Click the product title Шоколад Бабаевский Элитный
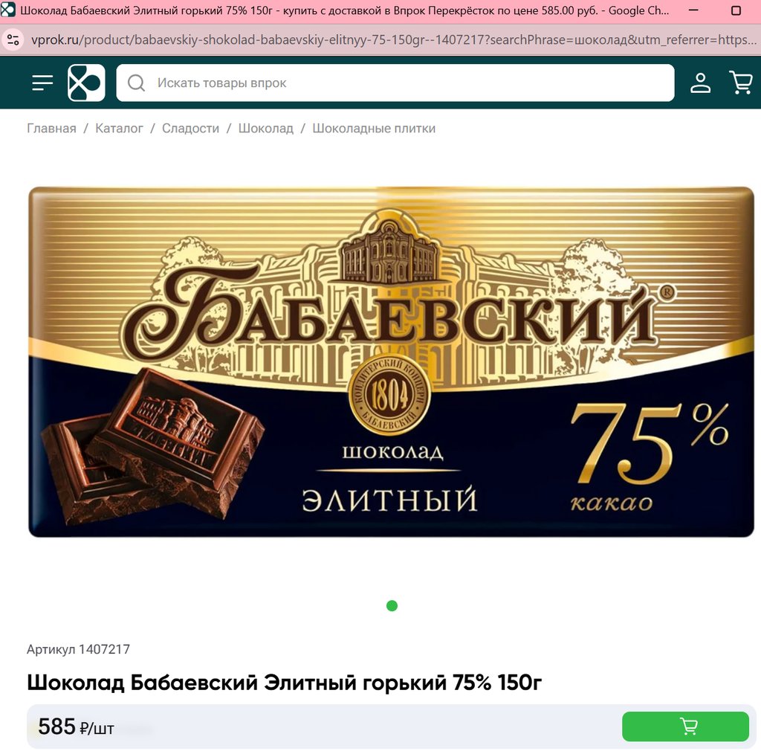Viewport: 761px width, 754px height. 284,683
